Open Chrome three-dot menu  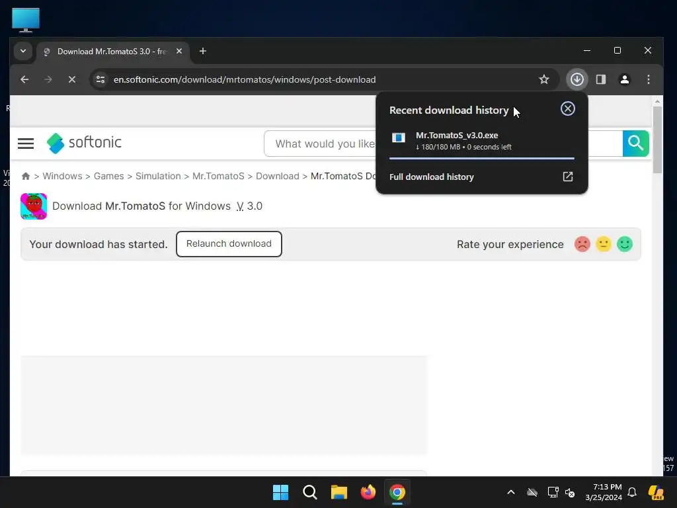click(649, 79)
